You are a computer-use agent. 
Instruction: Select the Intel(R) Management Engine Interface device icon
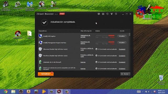tap(40, 43)
